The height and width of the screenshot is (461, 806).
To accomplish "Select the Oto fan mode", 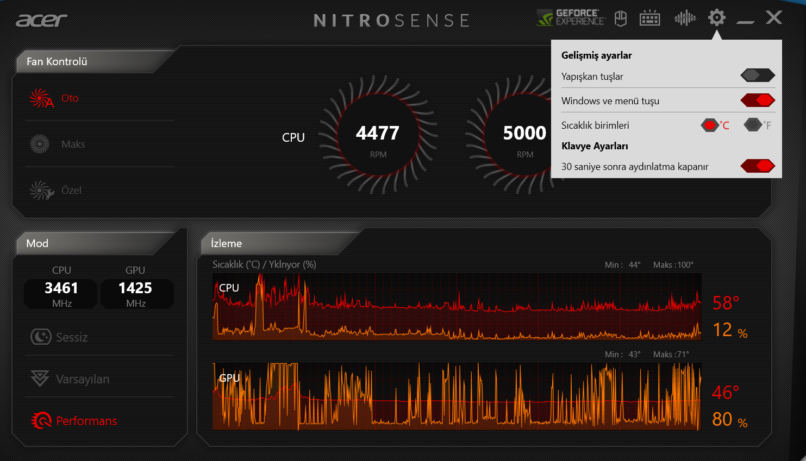I will [x=54, y=98].
